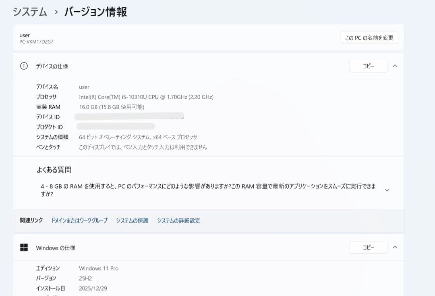Expand the RAM FAQ question about performance

(387, 190)
